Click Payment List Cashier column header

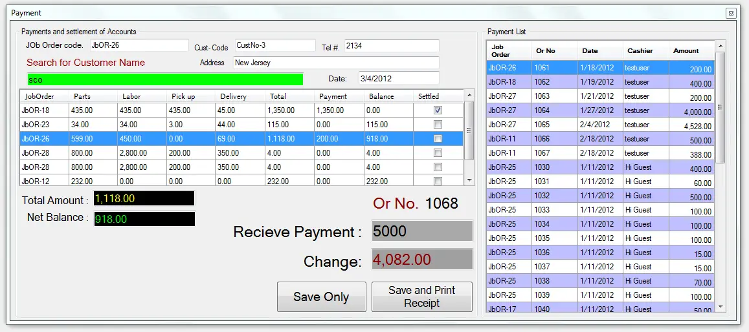[x=646, y=50]
